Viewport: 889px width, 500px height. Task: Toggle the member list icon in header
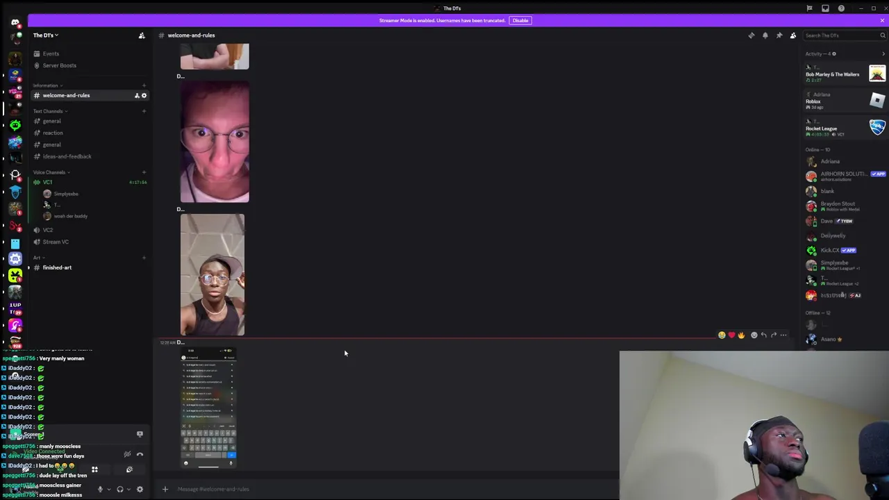[793, 35]
